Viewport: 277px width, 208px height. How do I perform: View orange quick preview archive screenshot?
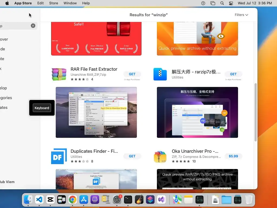[197, 38]
